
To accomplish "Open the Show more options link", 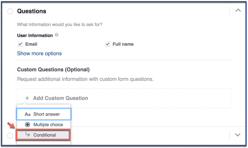I will pyautogui.click(x=39, y=54).
